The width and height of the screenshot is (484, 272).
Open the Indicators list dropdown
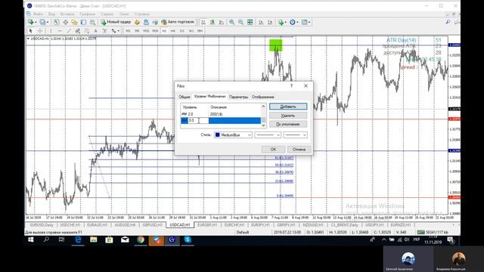[281, 22]
